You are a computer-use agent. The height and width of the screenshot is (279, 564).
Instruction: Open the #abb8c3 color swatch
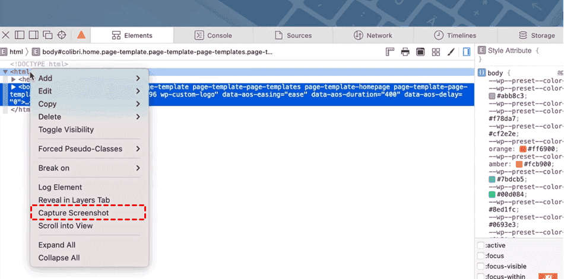[x=492, y=96]
